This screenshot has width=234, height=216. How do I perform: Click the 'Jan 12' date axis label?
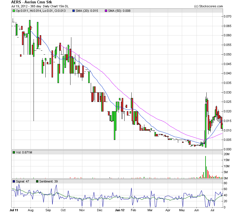coord(120,210)
